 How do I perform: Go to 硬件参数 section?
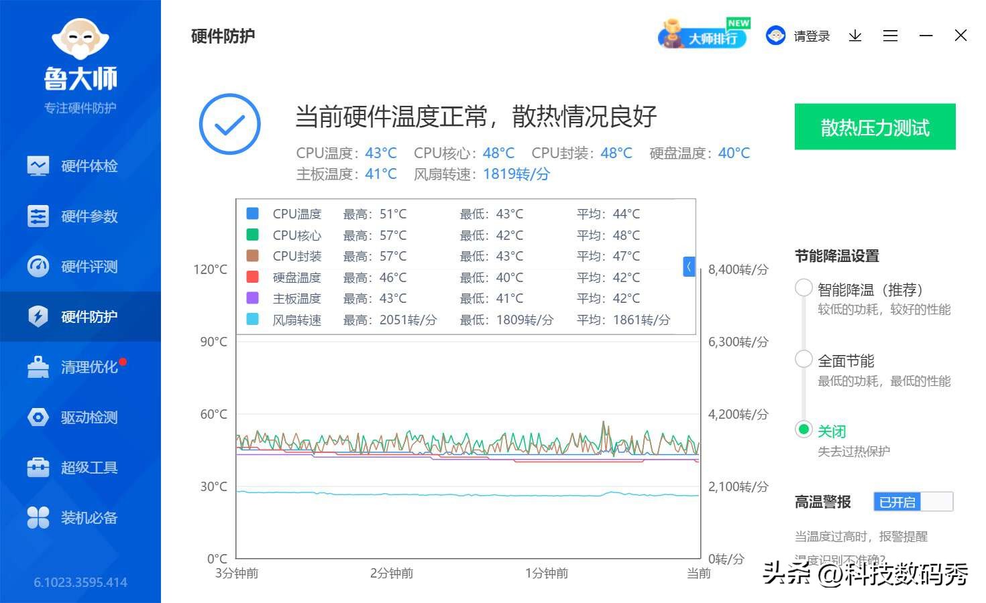click(x=80, y=216)
